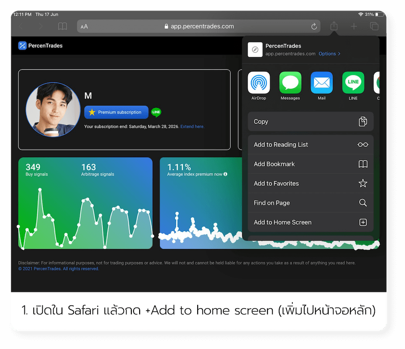
Task: Share via LINE app in share sheet
Action: (353, 86)
